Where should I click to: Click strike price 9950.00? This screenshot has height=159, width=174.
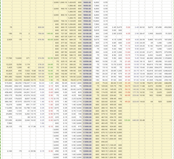(x=87, y=24)
